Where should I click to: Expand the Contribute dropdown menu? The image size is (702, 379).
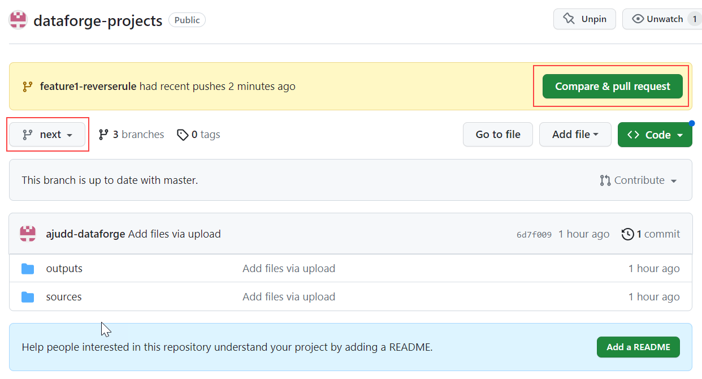tap(639, 180)
